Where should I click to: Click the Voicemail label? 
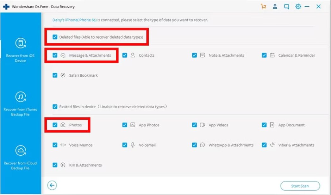coord(147,145)
